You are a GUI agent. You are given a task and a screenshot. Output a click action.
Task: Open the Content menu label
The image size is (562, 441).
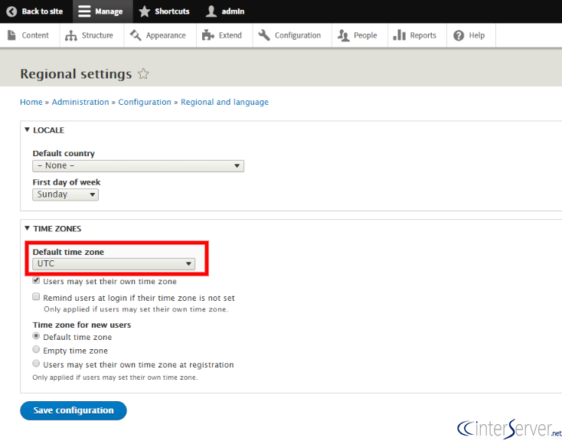pyautogui.click(x=35, y=35)
